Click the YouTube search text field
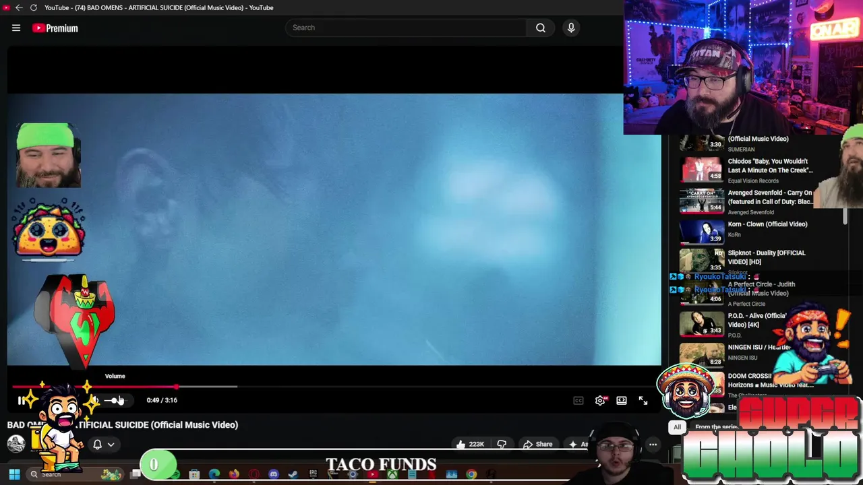The width and height of the screenshot is (863, 485). [x=406, y=28]
